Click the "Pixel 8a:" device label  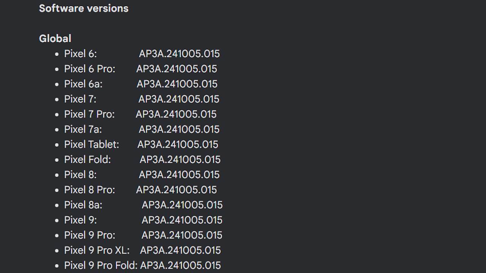click(x=83, y=205)
